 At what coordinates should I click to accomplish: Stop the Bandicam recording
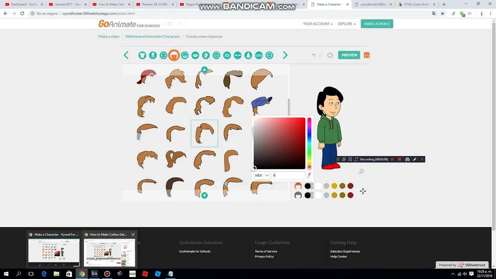point(400,159)
